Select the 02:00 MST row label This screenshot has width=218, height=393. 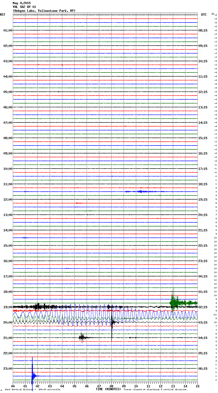click(x=8, y=46)
